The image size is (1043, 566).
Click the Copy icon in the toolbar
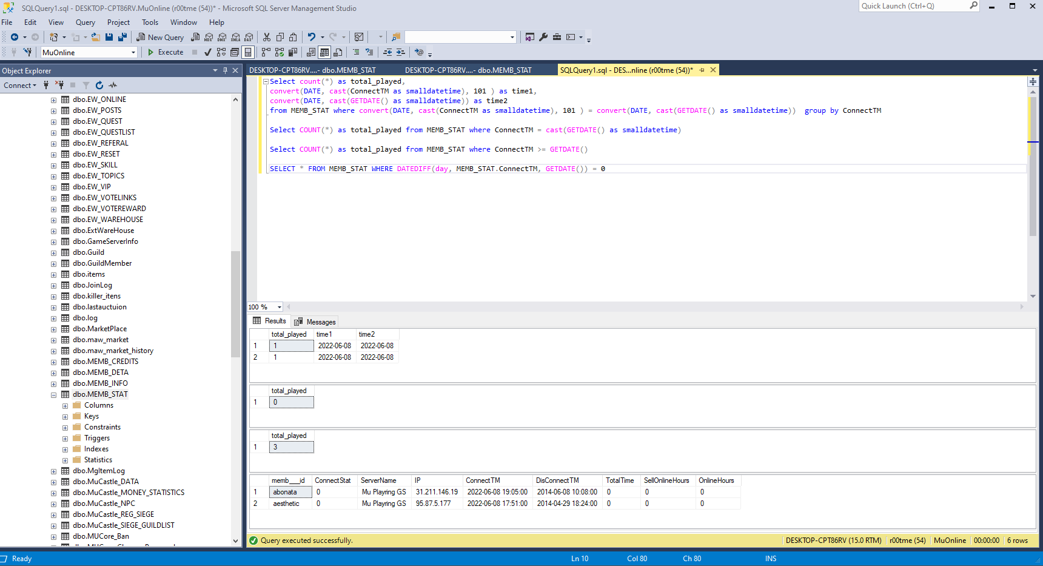click(x=280, y=37)
